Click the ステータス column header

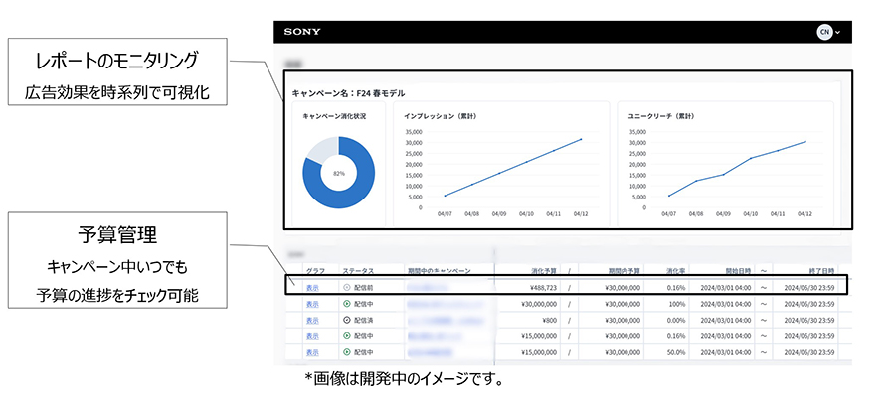click(358, 270)
